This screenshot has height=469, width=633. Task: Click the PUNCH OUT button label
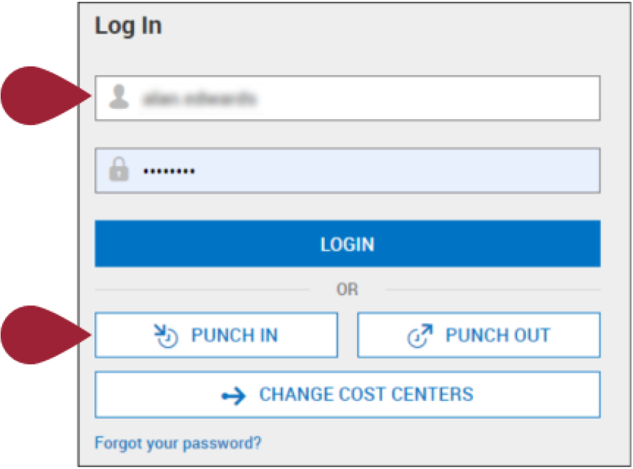[x=498, y=335]
